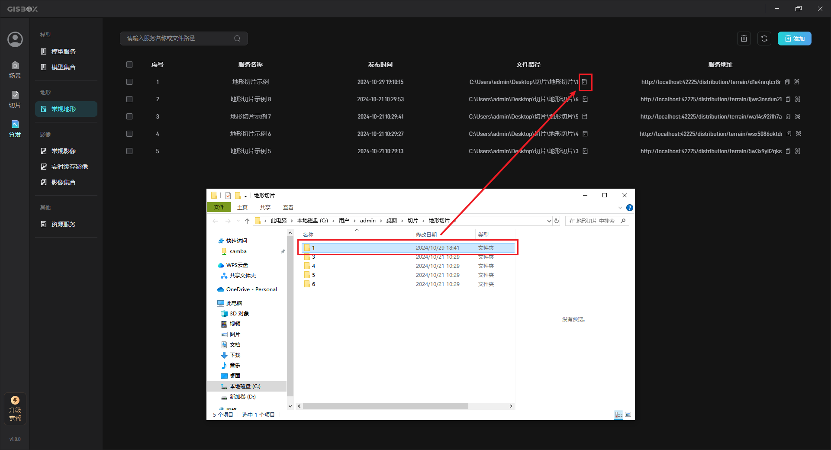Tick the checkbox for row 地形切片示例 5
The width and height of the screenshot is (831, 450).
(x=129, y=151)
